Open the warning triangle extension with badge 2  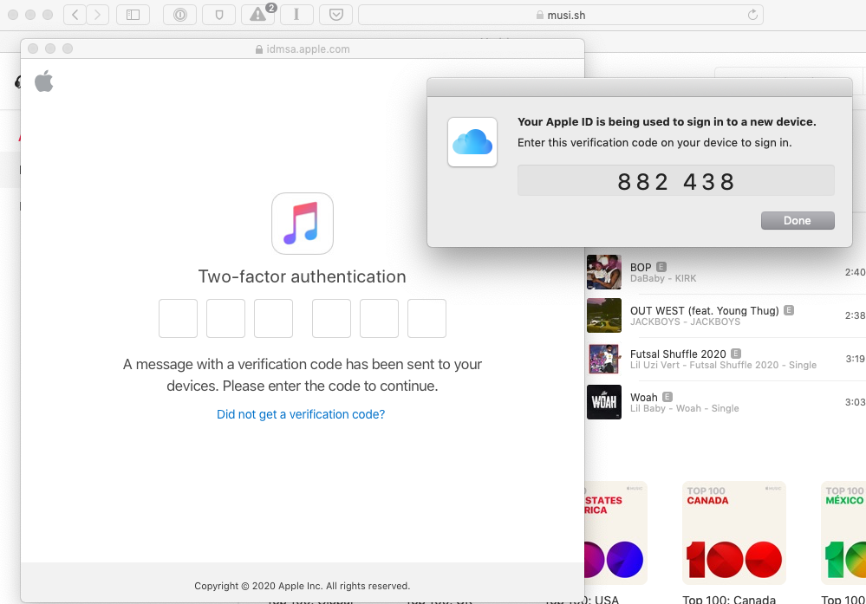(258, 15)
